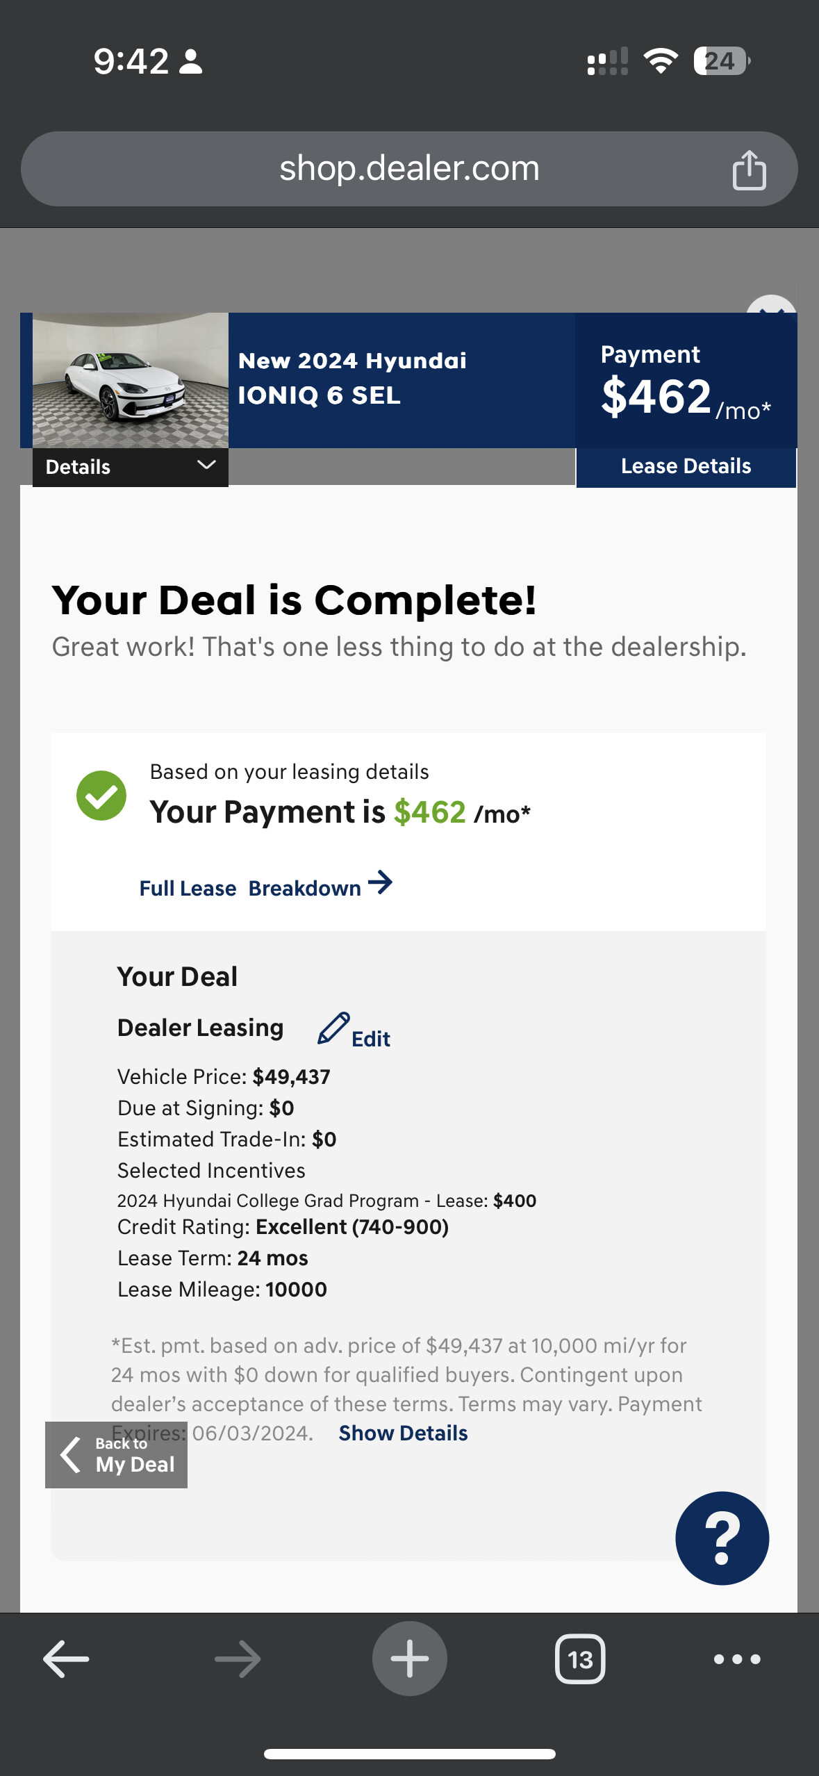Expand Show Details disclaimer
The height and width of the screenshot is (1776, 819).
pyautogui.click(x=403, y=1433)
